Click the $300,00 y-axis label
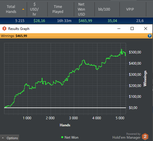153x141 pixels. point(135,75)
